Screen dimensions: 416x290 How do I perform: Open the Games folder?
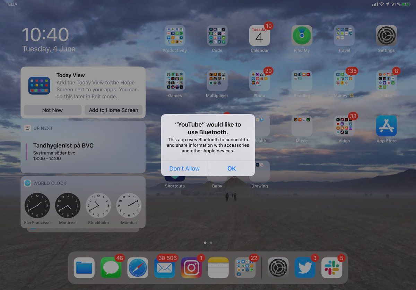coord(175,81)
